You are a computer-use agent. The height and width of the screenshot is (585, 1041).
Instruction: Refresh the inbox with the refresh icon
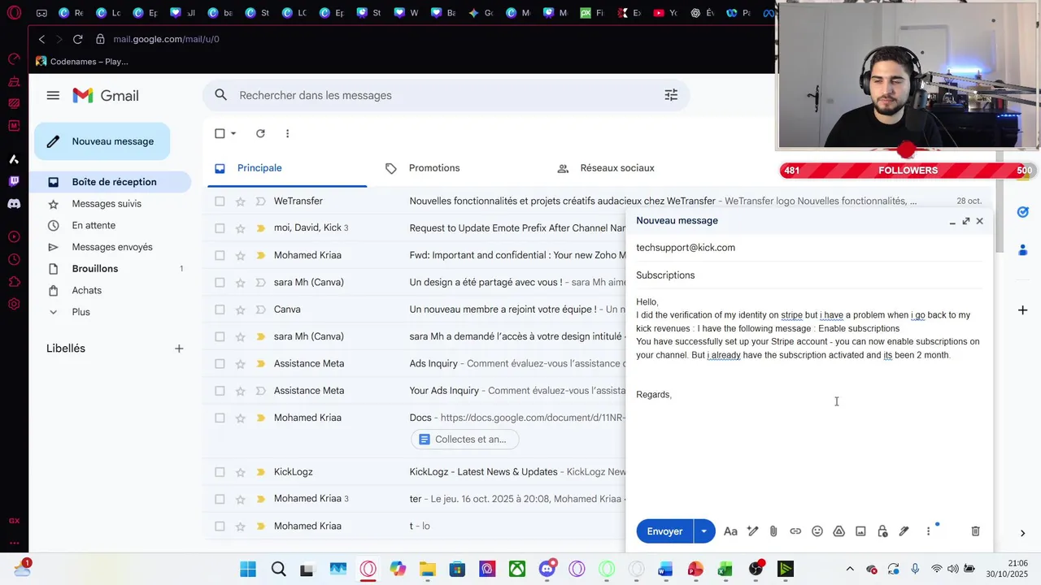click(260, 133)
